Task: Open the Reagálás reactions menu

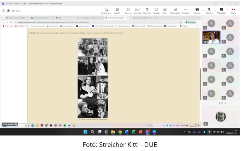Action: tap(156, 11)
